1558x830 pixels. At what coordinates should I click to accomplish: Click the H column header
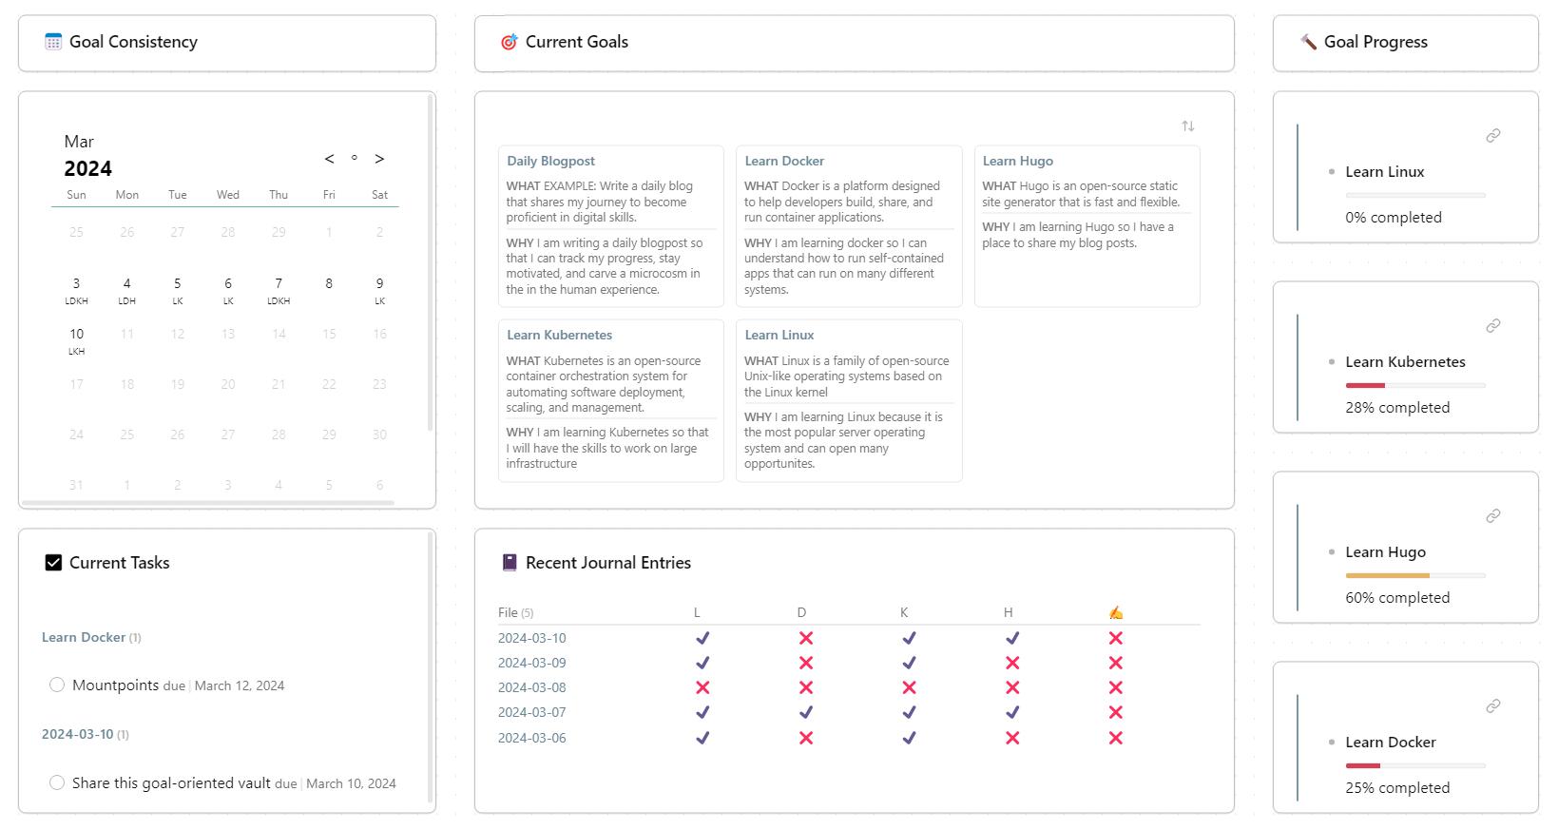(x=1009, y=613)
